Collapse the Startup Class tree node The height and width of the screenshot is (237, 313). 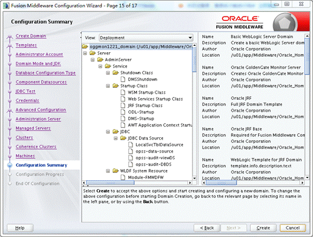click(108, 86)
